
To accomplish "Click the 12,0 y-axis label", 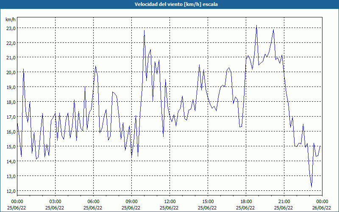I will tap(10, 191).
